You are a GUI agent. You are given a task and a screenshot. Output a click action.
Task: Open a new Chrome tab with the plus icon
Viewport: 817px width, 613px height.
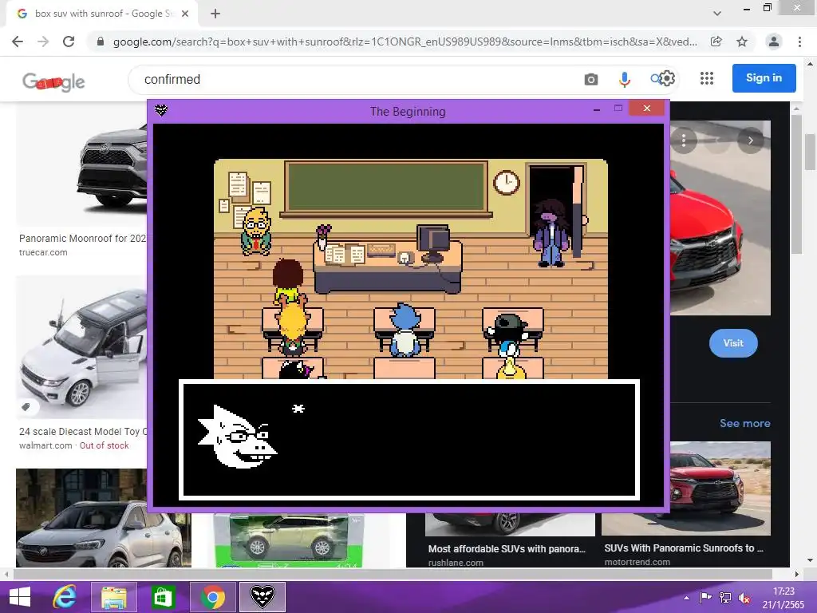tap(215, 14)
